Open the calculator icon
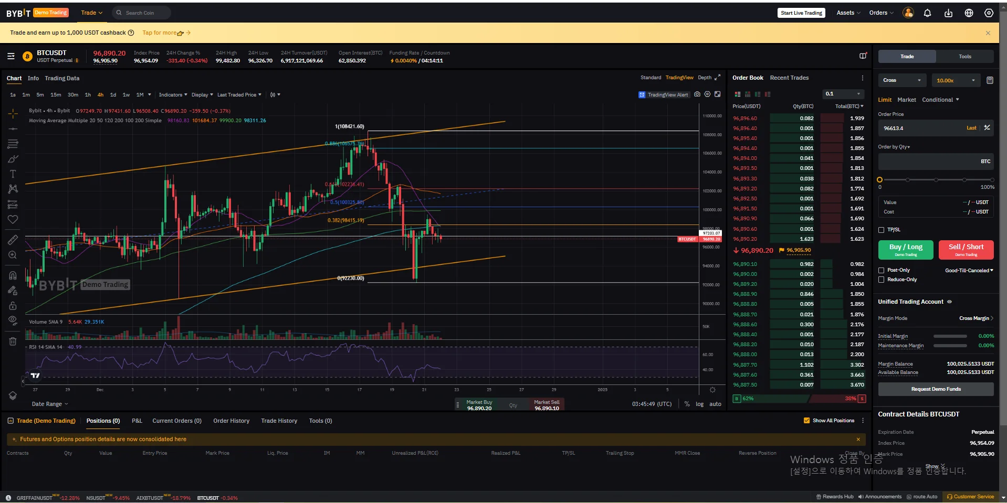 coord(990,80)
